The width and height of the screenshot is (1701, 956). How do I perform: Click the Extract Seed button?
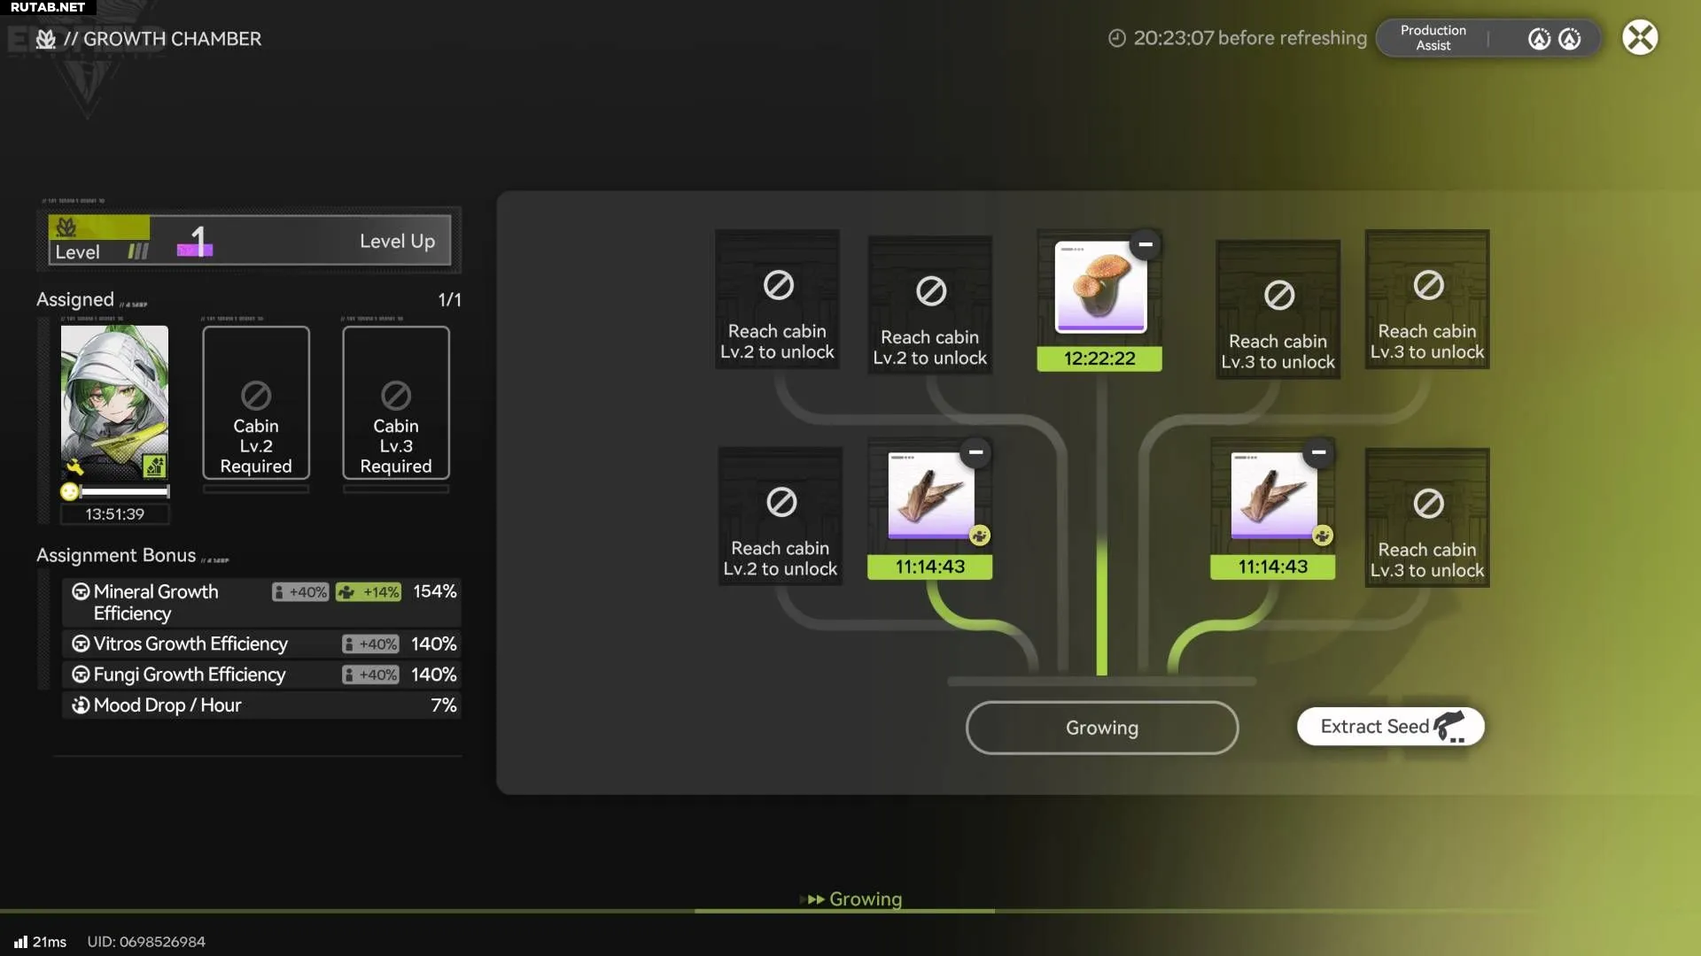[1390, 727]
